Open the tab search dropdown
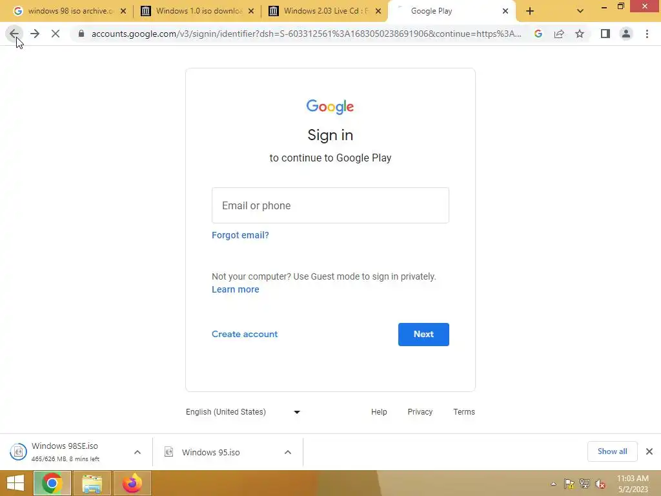The width and height of the screenshot is (661, 496). [580, 12]
